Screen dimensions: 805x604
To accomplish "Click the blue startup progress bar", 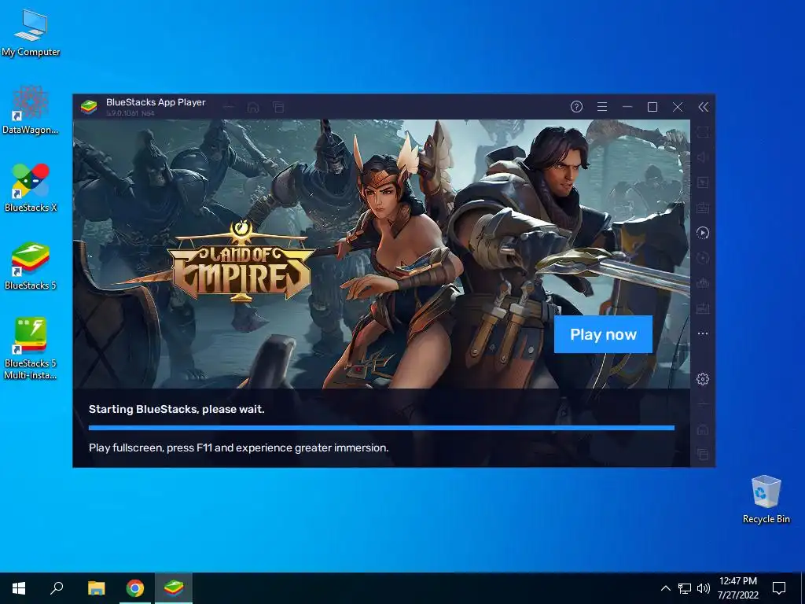I will (381, 427).
